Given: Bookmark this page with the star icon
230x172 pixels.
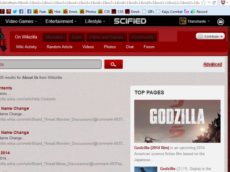Looking at the screenshot, I should pos(204,3).
